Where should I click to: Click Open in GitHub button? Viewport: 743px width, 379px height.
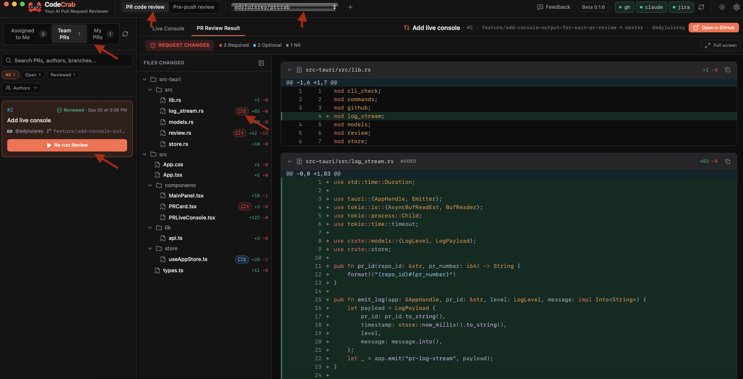(714, 28)
